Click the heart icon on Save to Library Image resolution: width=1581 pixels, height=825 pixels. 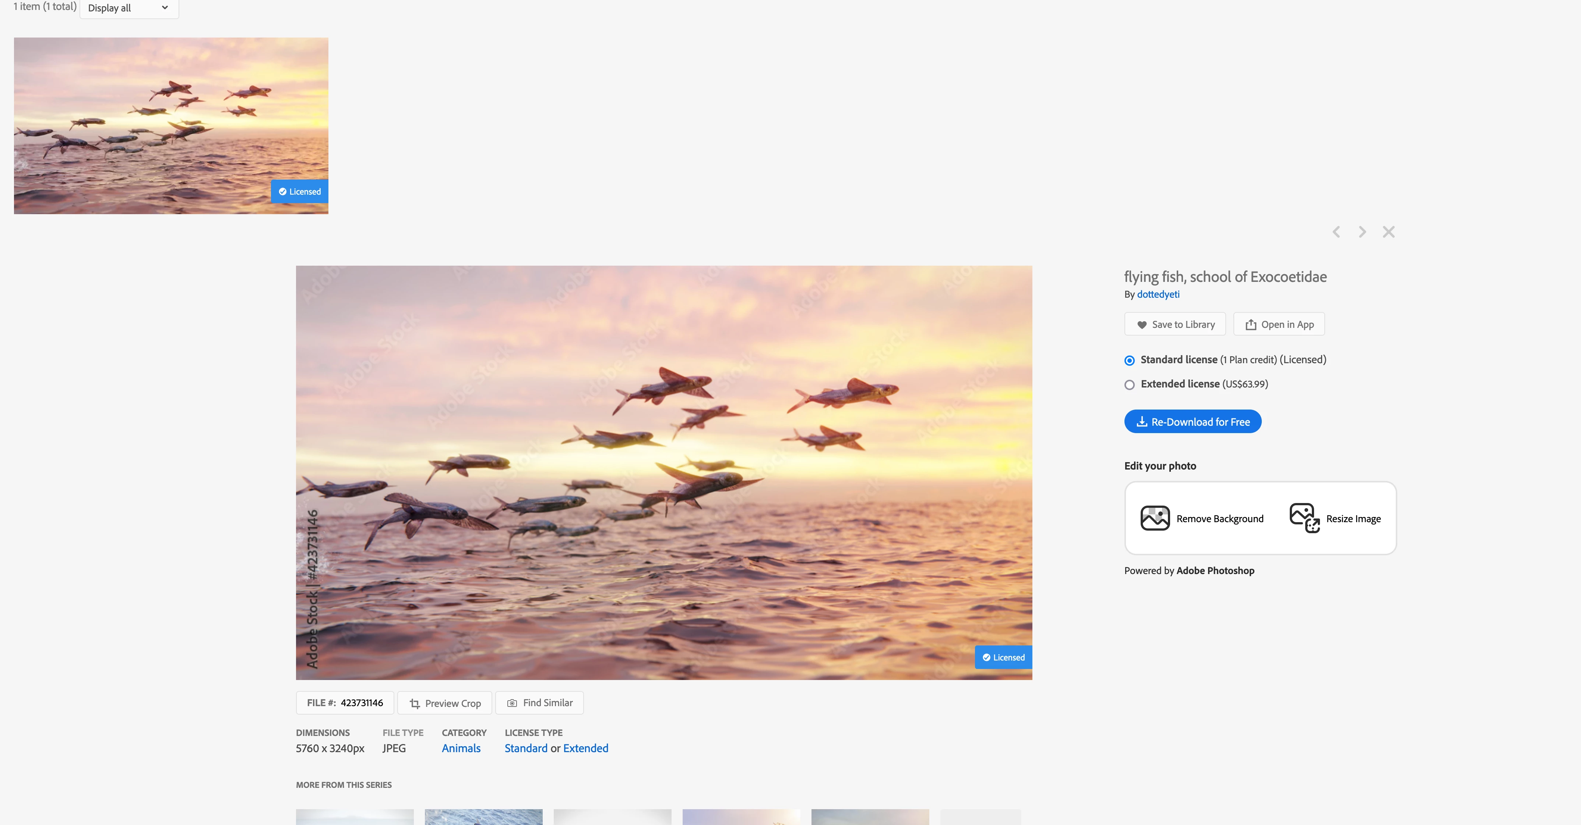tap(1141, 325)
